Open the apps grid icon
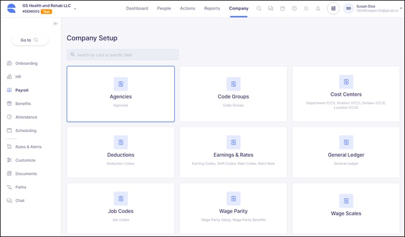This screenshot has height=237, width=405. 306,8
